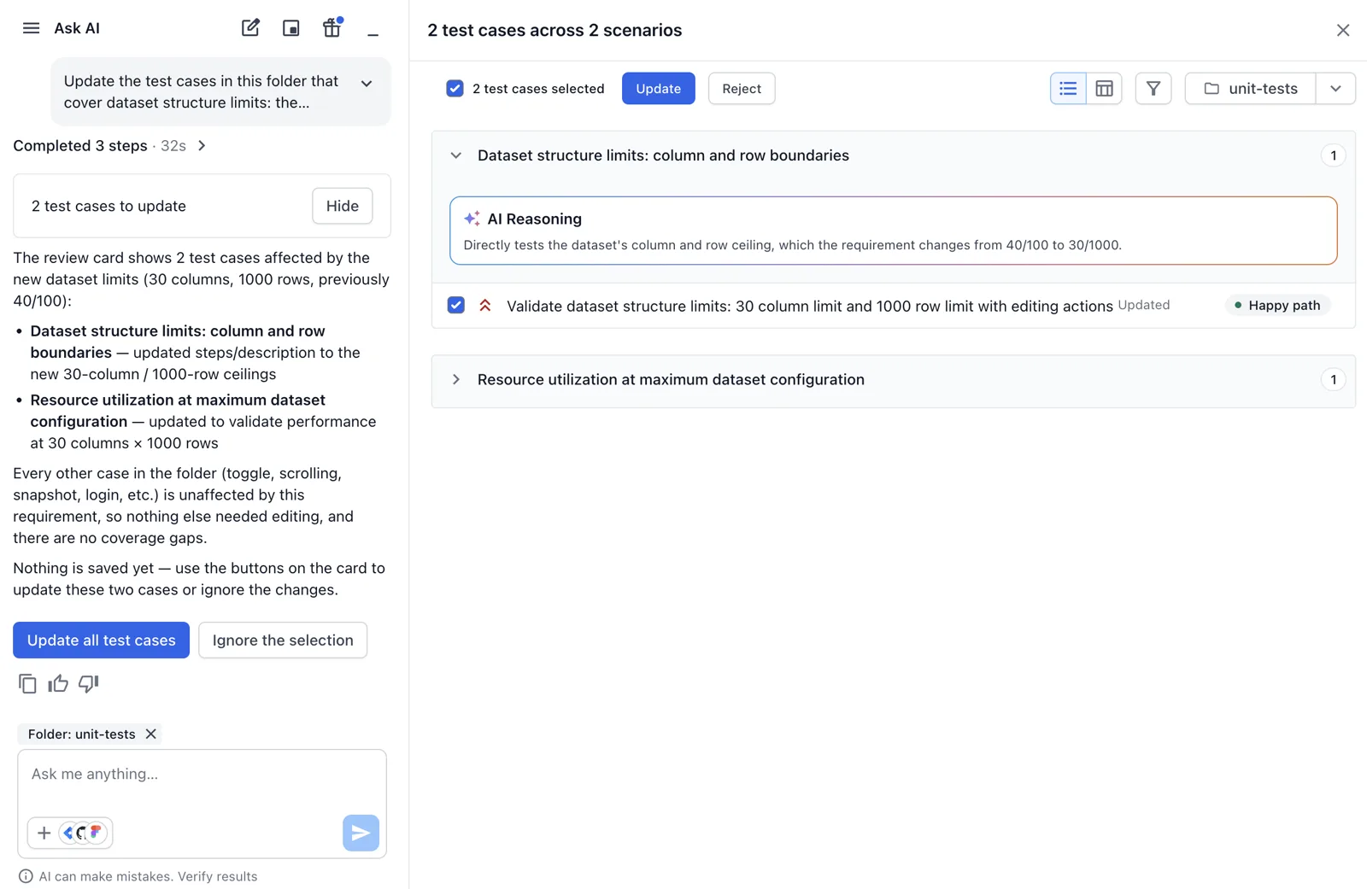Open the Validate dataset structure limits test case
The height and width of the screenshot is (889, 1367).
pyautogui.click(x=809, y=307)
